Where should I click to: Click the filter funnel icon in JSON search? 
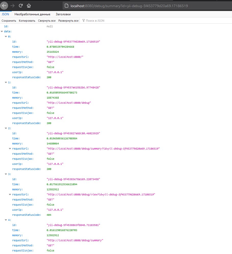click(x=83, y=21)
